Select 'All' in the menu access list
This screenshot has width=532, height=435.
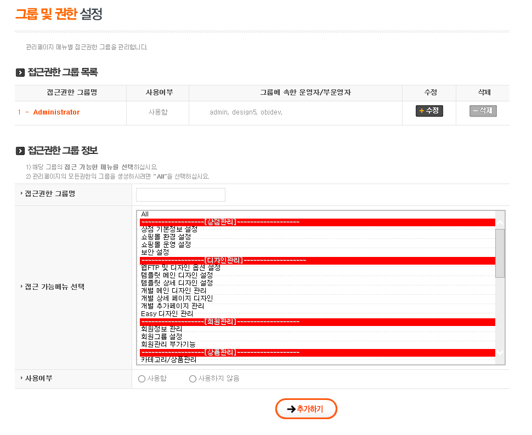tap(145, 214)
